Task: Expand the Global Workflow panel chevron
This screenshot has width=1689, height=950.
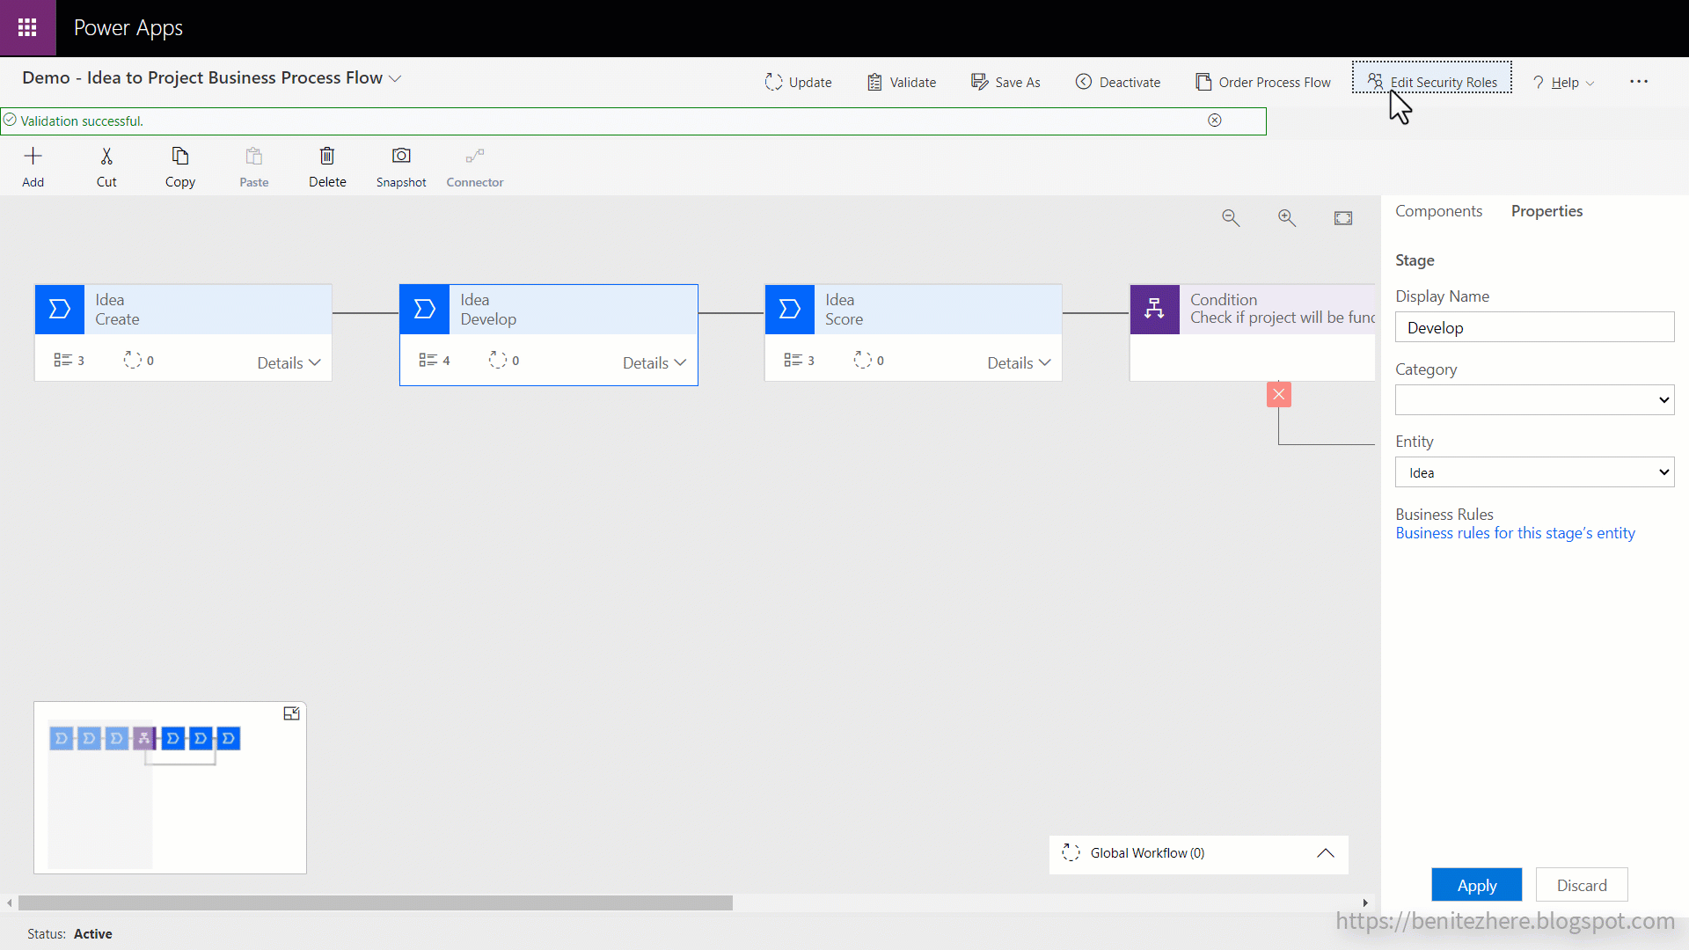Action: pyautogui.click(x=1326, y=854)
